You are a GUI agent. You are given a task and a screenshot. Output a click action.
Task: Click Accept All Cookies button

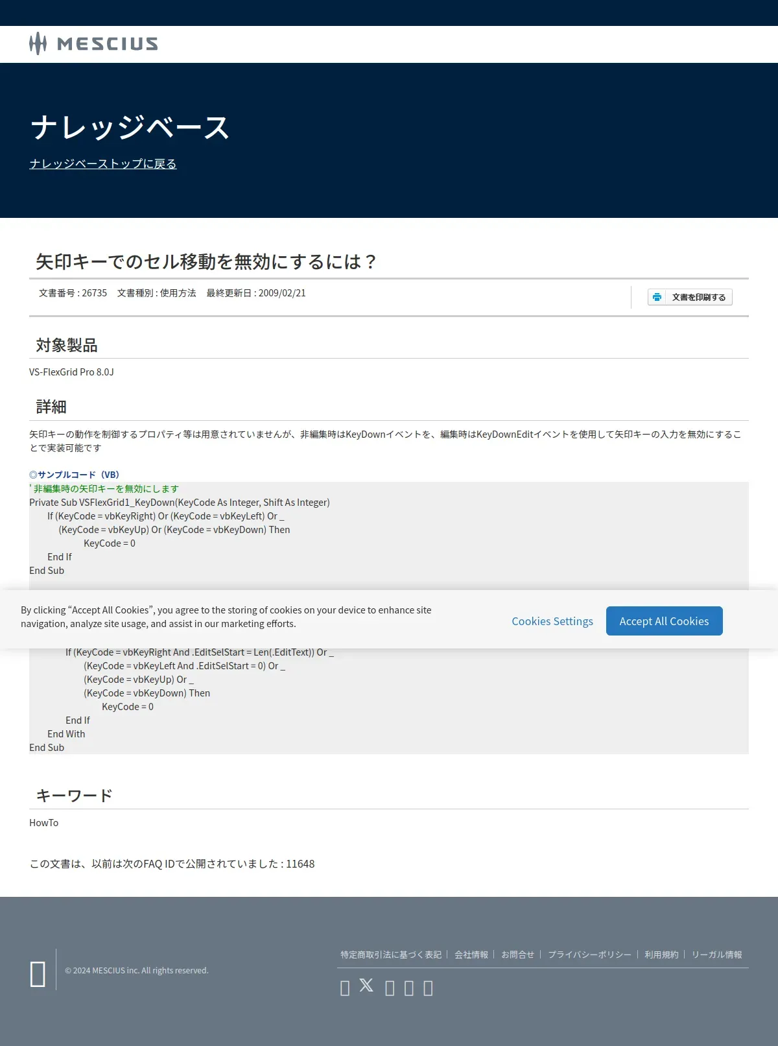(x=664, y=621)
